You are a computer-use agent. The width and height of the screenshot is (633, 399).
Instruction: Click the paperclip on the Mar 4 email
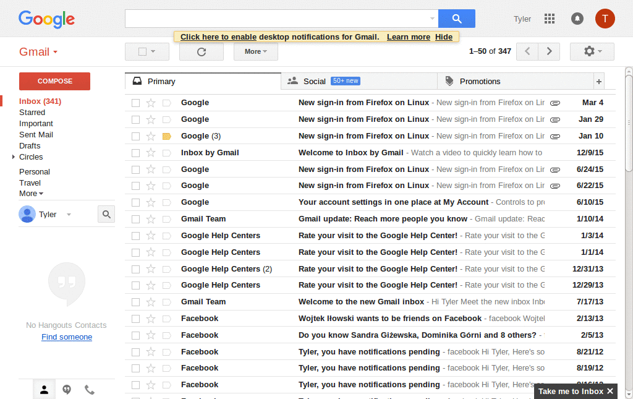coord(554,103)
